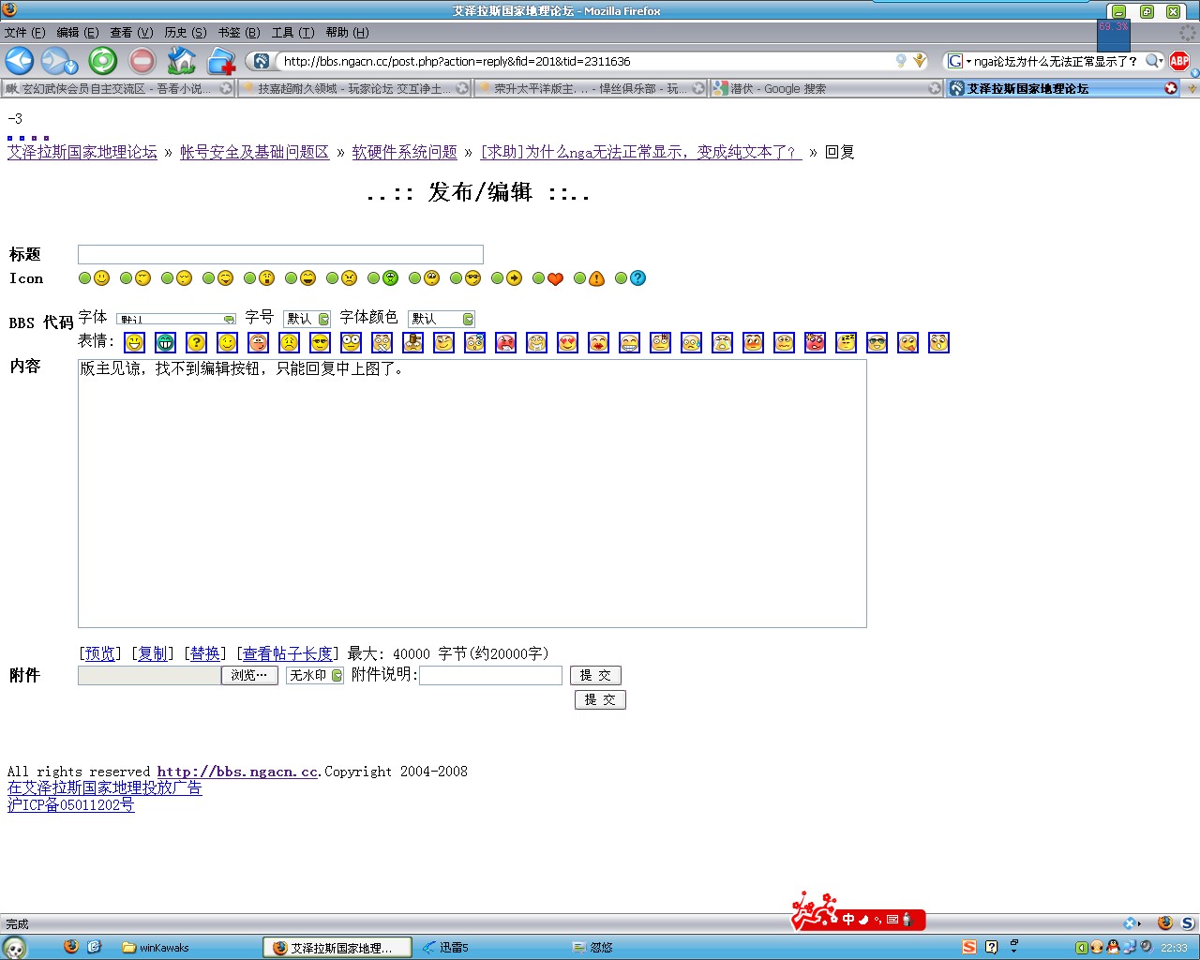Viewport: 1200px width, 960px height.
Task: Click the 查看帖子长度 link
Action: tap(288, 653)
